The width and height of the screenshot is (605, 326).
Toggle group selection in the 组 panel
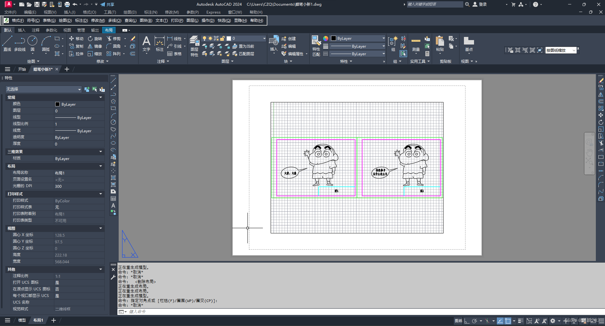click(403, 54)
